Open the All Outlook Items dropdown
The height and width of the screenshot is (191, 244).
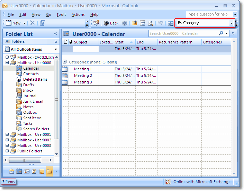tap(56, 49)
